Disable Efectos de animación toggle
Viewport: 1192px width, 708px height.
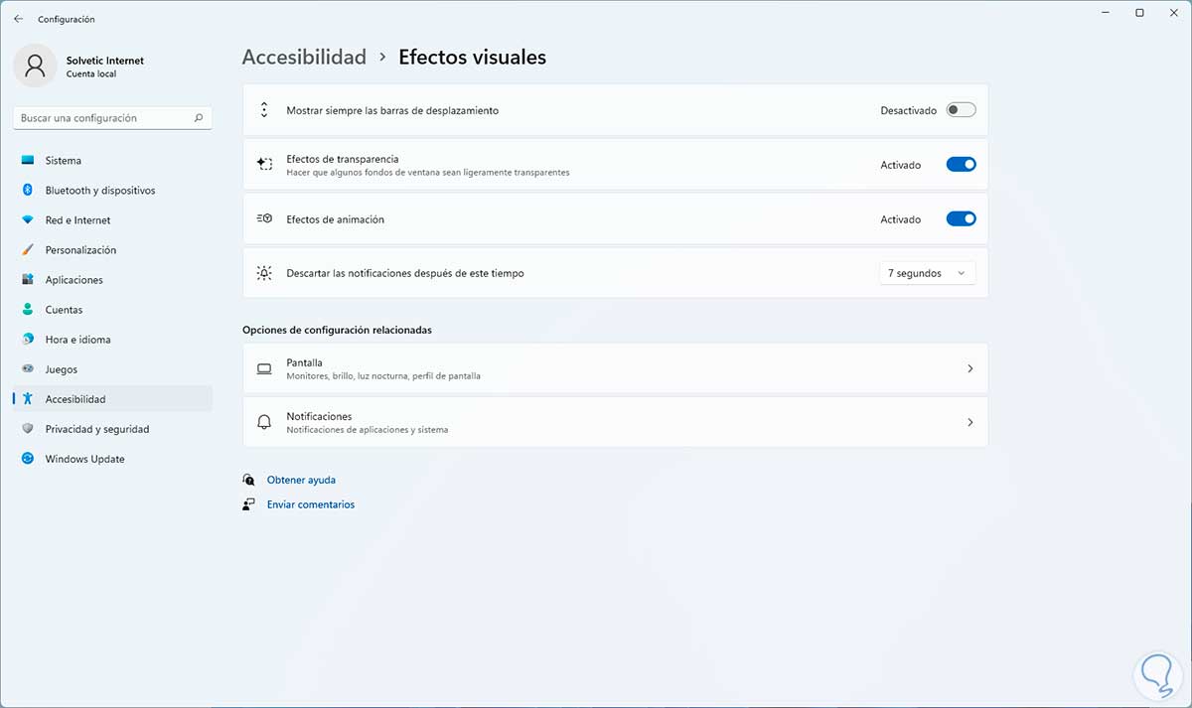click(x=961, y=219)
